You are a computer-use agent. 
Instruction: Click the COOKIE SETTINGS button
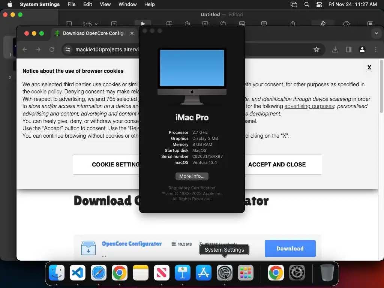click(106, 164)
